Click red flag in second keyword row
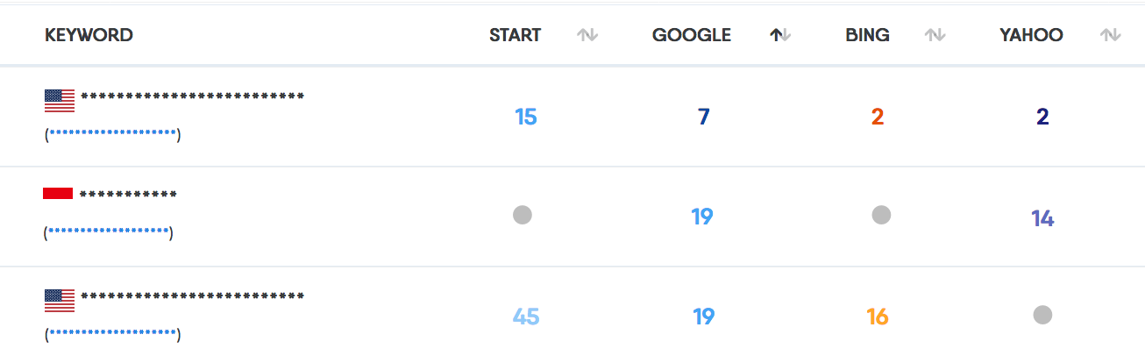 click(x=58, y=193)
